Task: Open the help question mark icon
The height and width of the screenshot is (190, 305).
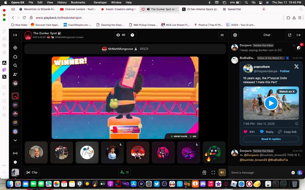Action: click(132, 35)
